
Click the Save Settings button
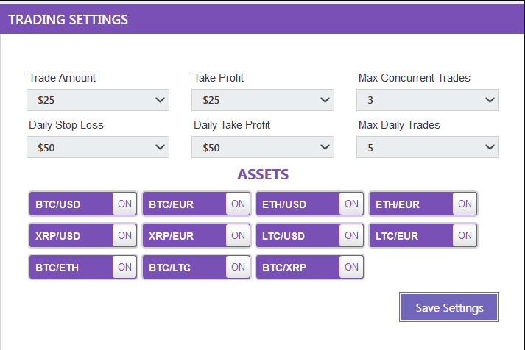449,307
